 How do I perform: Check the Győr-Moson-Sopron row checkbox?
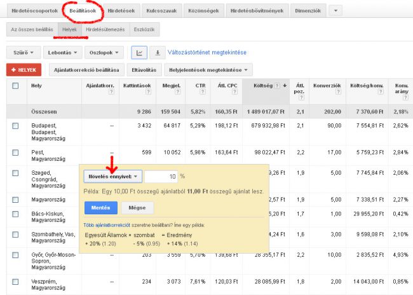15,255
